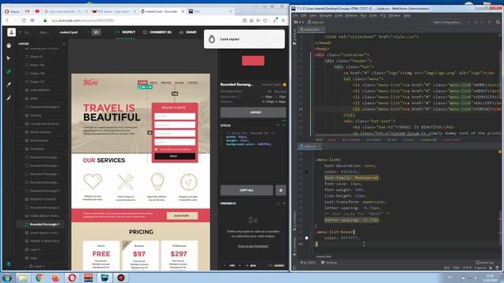
Task: Click the Guides button at the bottom
Action: click(276, 266)
